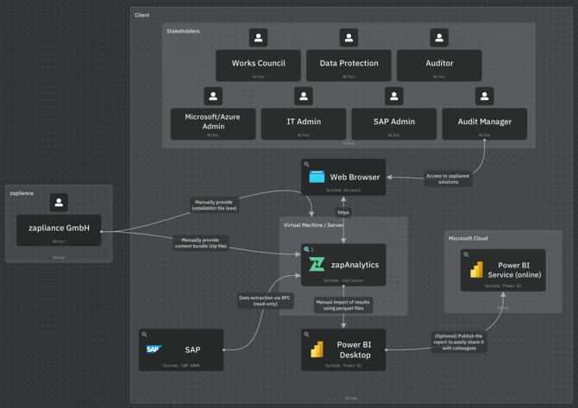Click the 'Manually provide content bundle (zip file)' label
The height and width of the screenshot is (408, 578).
(200, 243)
